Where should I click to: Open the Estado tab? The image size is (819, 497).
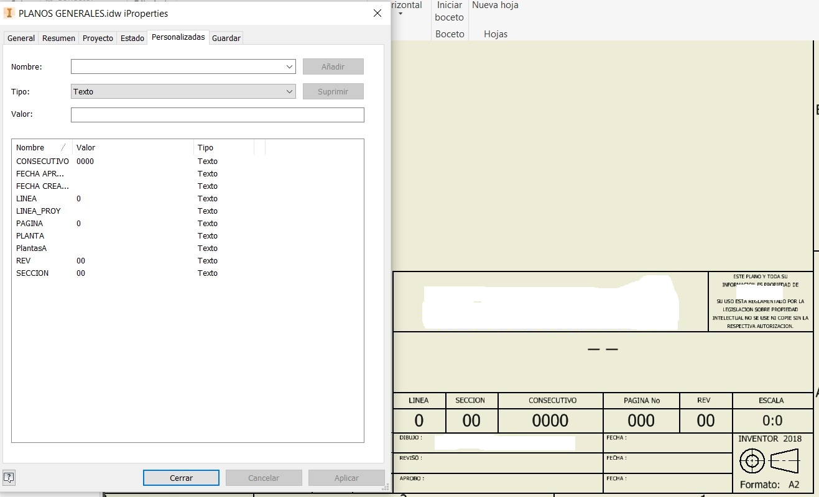132,38
